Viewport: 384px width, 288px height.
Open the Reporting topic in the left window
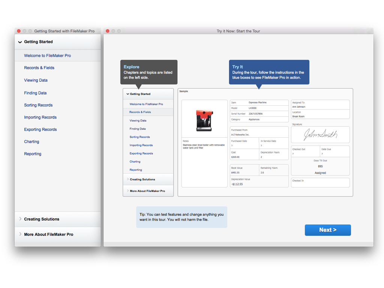point(33,154)
